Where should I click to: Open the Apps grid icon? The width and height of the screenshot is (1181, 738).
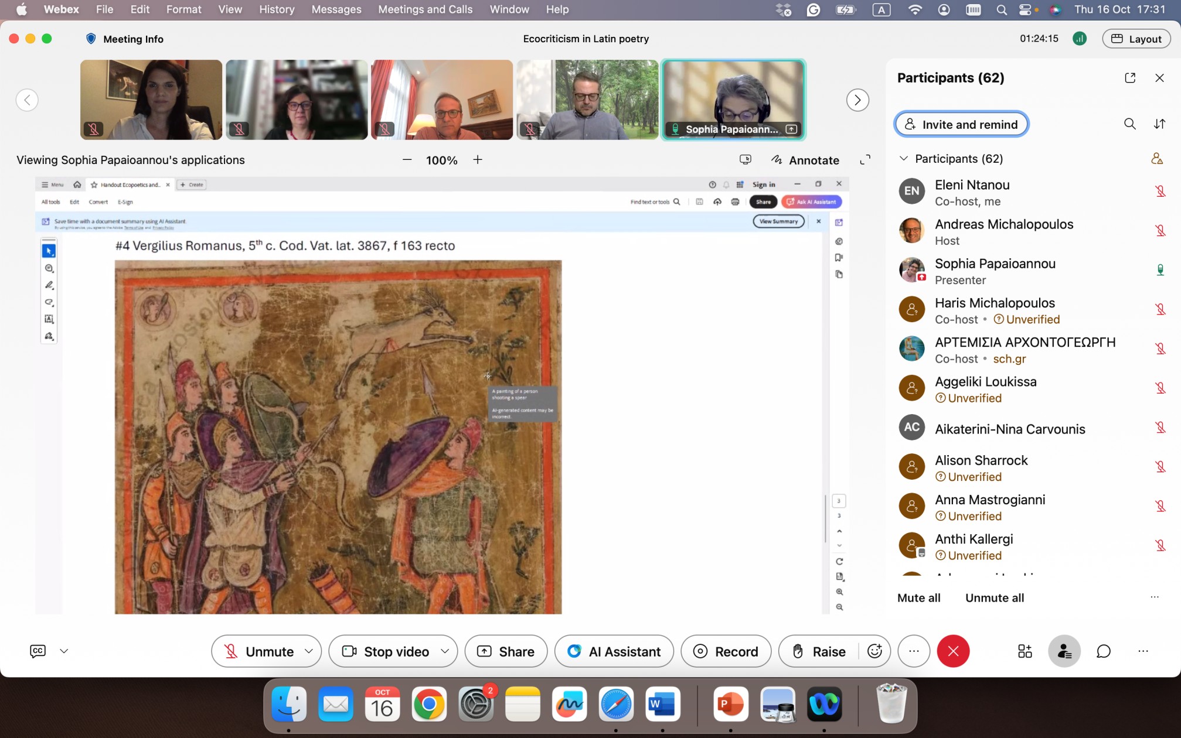click(x=1025, y=651)
